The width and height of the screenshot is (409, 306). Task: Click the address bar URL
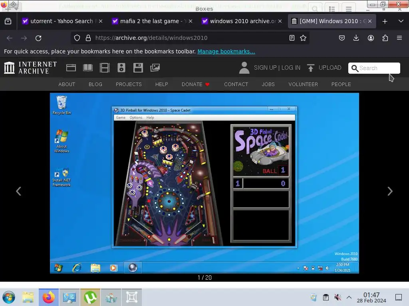pyautogui.click(x=151, y=38)
